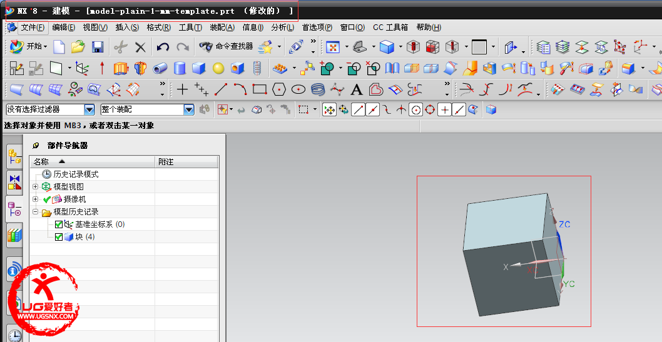Open the GC 工具箱 menu
Image resolution: width=662 pixels, height=342 pixels.
tap(390, 28)
